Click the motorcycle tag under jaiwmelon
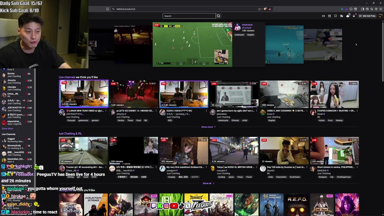384x216 pixels. pyautogui.click(x=223, y=120)
